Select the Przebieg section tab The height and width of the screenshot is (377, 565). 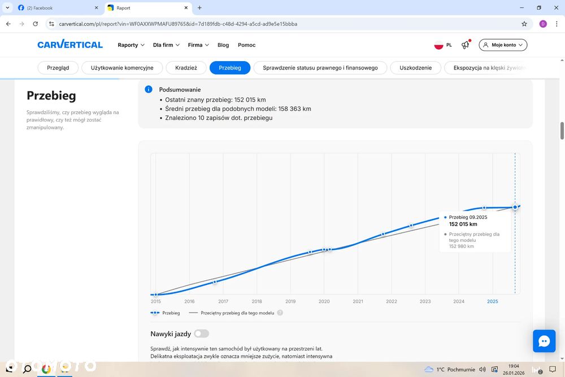click(x=230, y=68)
